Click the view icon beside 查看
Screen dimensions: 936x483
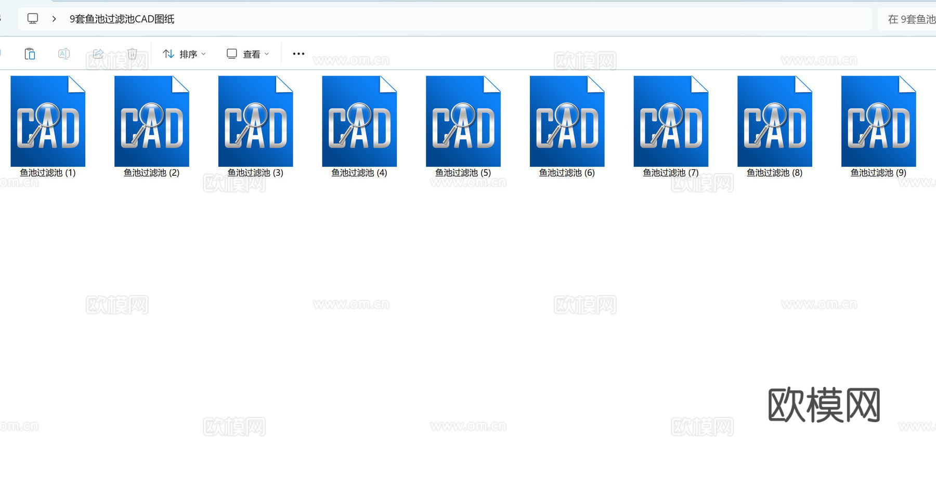[231, 54]
